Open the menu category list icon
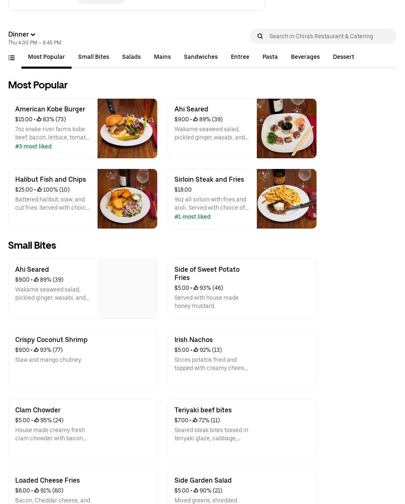Screen dimensions: 405x504 pyautogui.click(x=12, y=58)
